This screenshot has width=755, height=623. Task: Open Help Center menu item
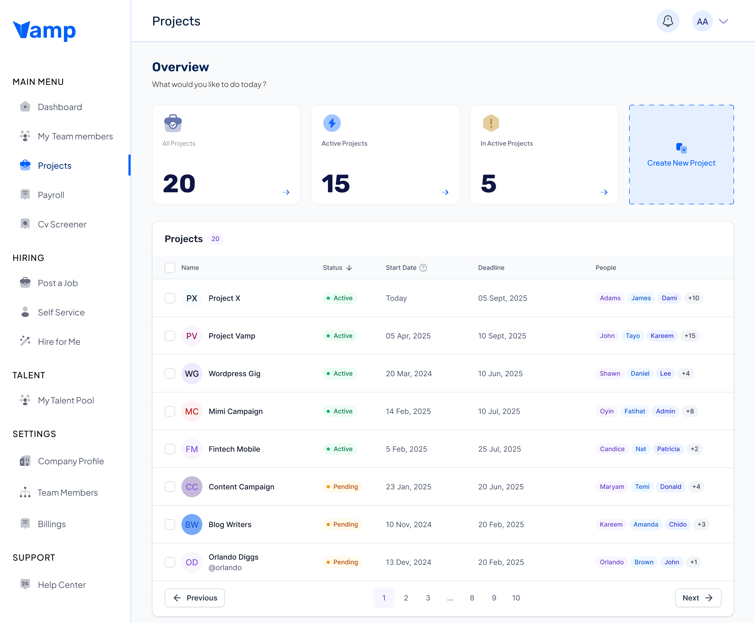[62, 584]
